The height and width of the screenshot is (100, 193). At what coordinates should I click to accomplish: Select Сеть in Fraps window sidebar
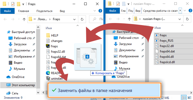pyautogui.click(x=12, y=93)
